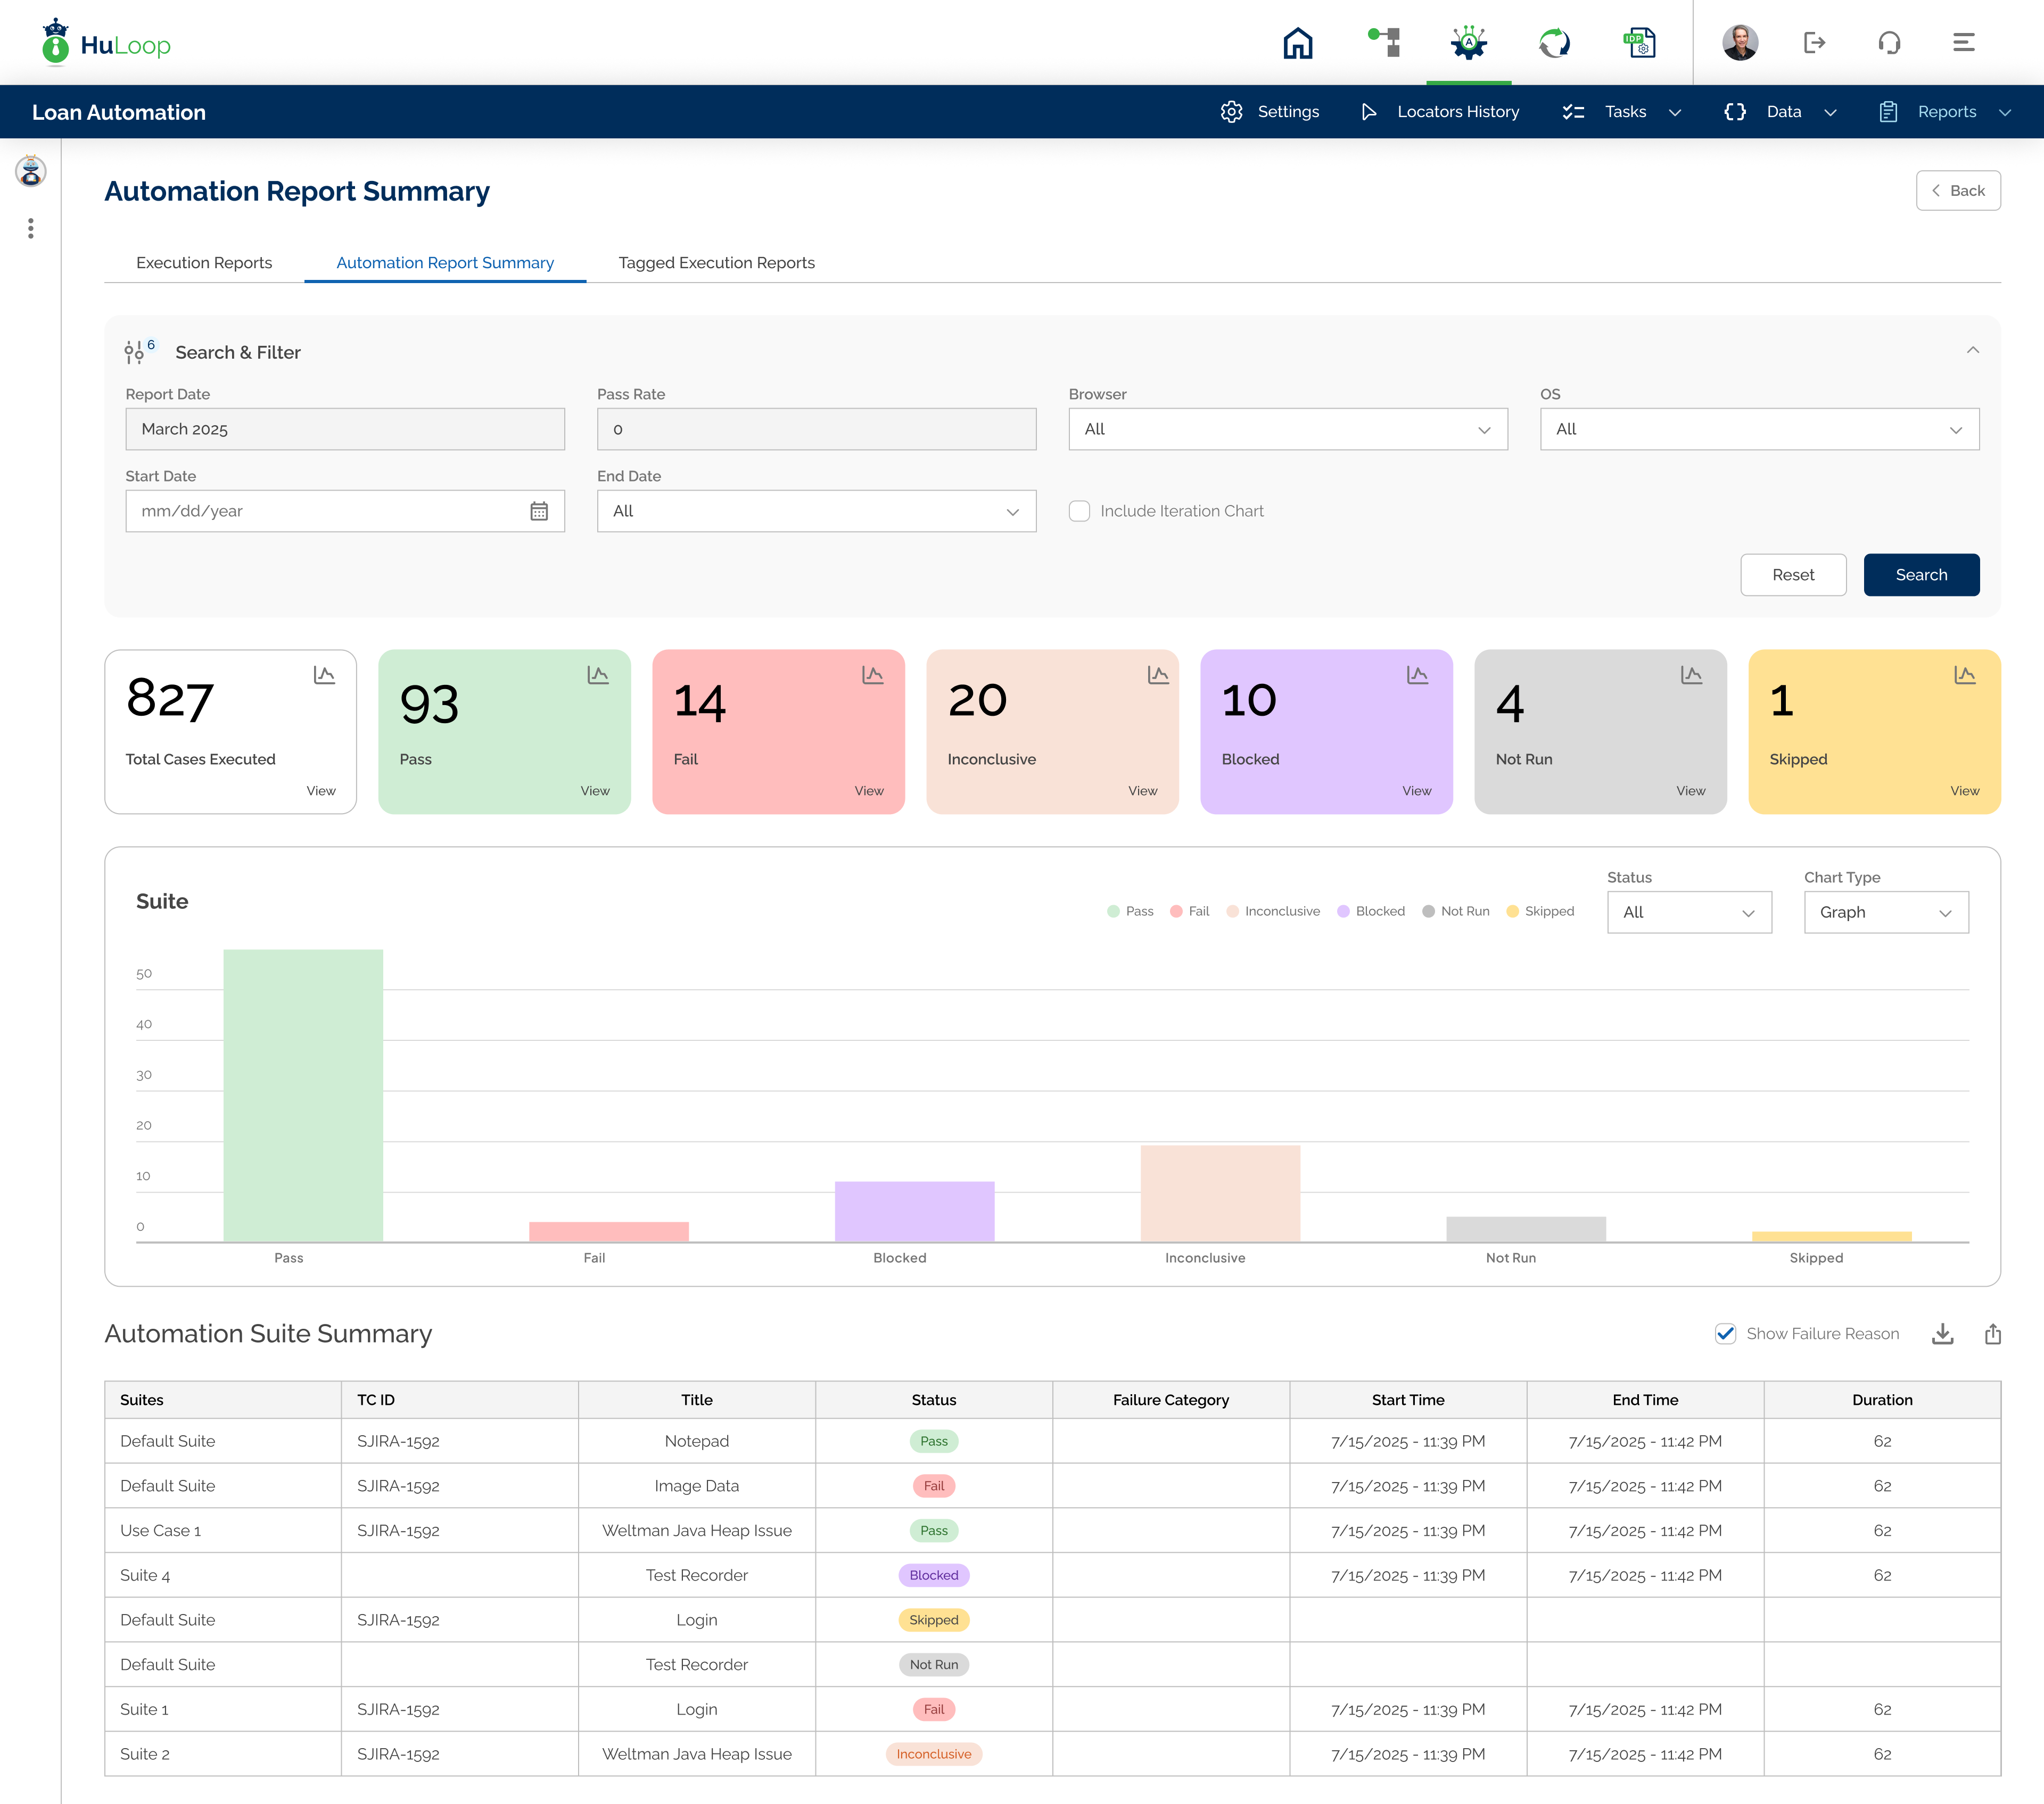Viewport: 2044px width, 1804px height.
Task: Open the chart icon on Fail card
Action: click(x=872, y=675)
